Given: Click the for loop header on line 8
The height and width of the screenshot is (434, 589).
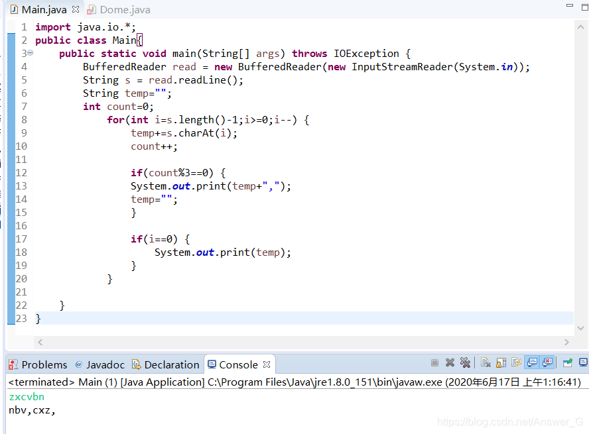Looking at the screenshot, I should [208, 120].
